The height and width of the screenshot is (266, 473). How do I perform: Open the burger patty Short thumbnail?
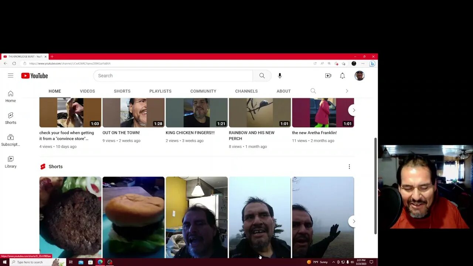click(x=70, y=217)
